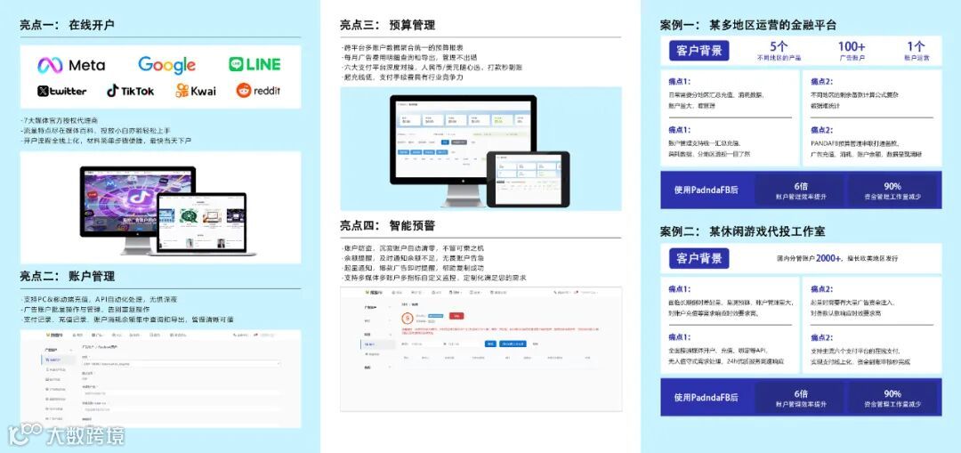Viewport: 961px width, 453px height.
Task: Click the line starting 支持PC&移动端充值
Action: (99, 299)
